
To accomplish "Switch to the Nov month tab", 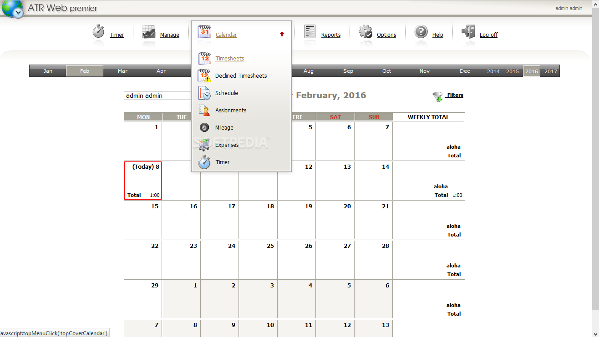I will (x=425, y=71).
